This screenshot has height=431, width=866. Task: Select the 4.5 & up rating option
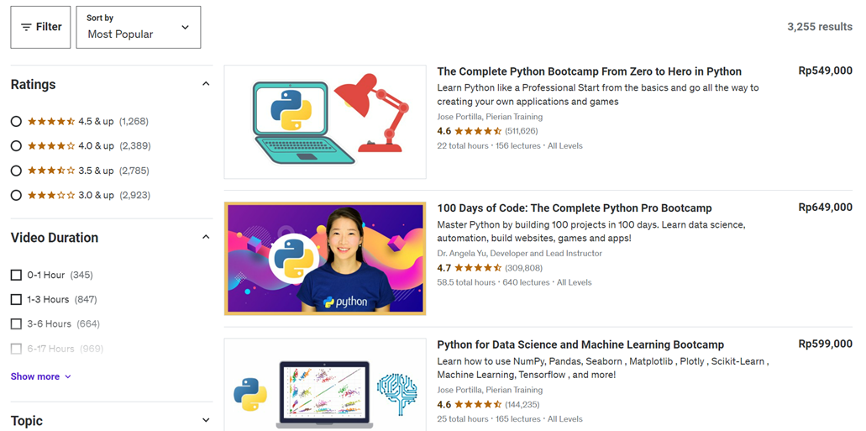click(16, 121)
